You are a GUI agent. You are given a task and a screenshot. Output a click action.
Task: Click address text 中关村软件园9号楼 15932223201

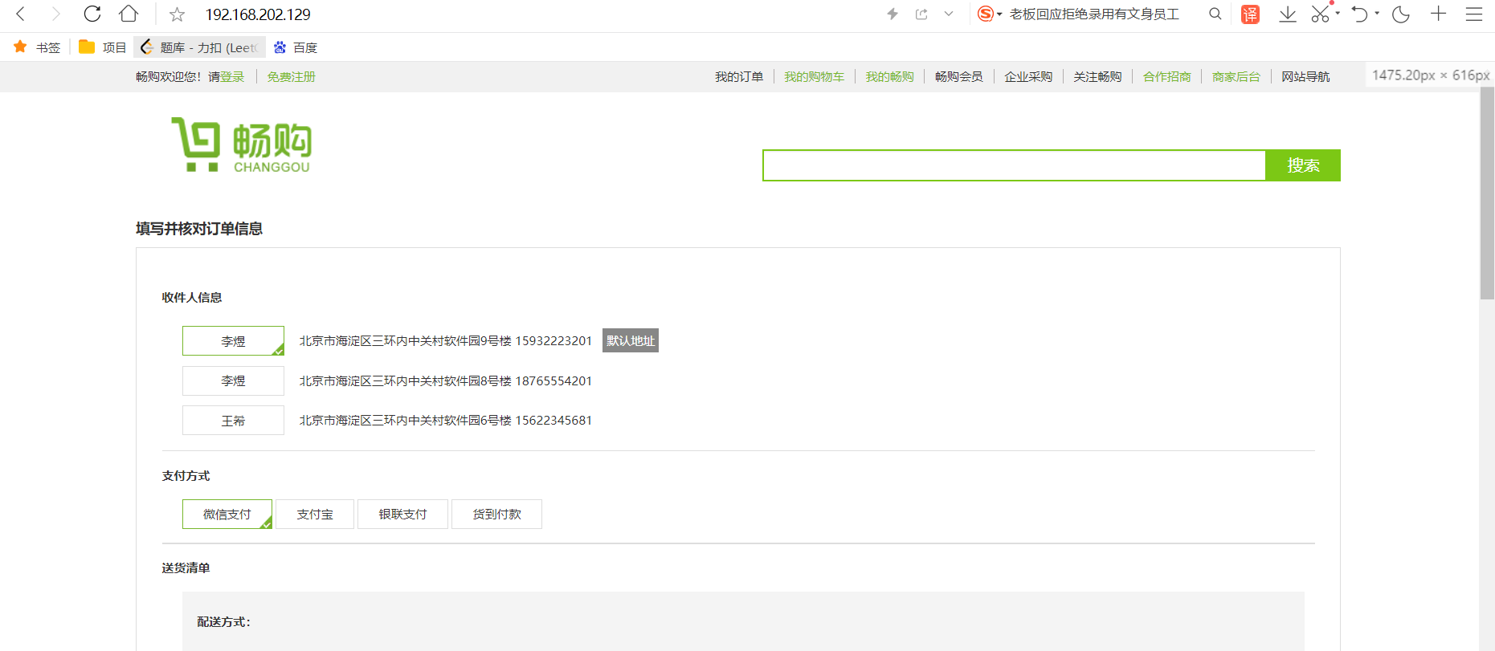pyautogui.click(x=500, y=341)
